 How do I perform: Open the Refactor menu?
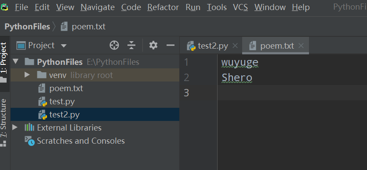coord(163,7)
